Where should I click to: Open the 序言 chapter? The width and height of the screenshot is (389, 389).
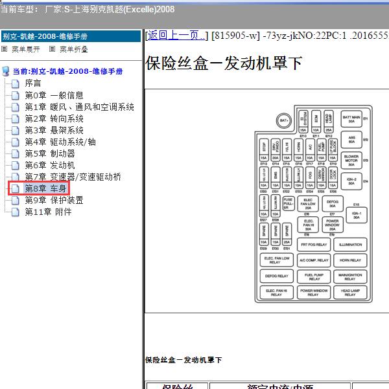point(33,83)
